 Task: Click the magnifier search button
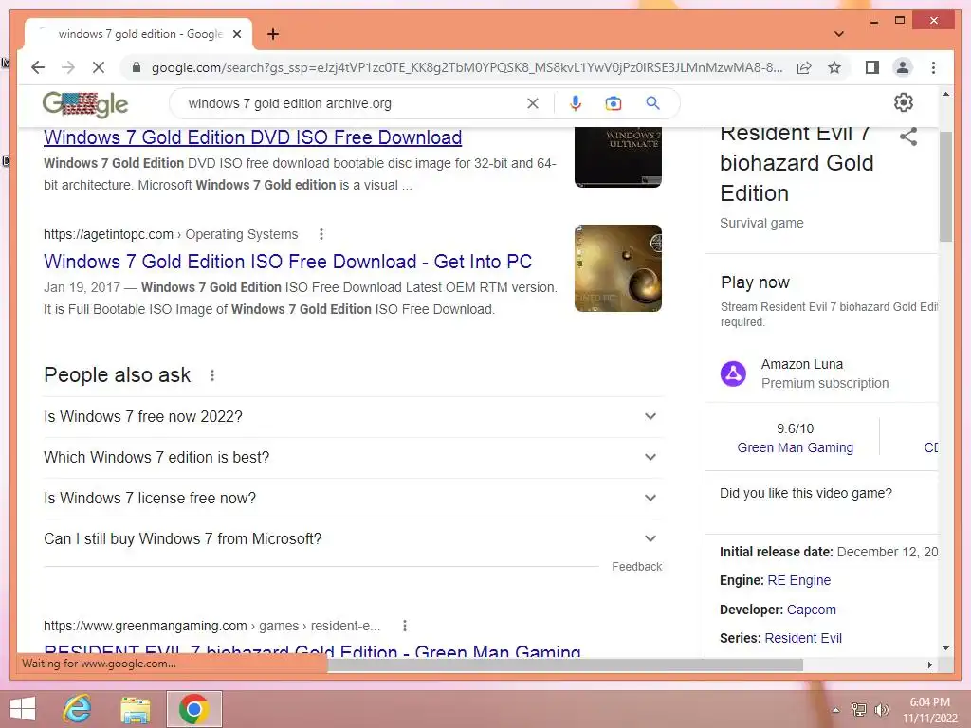[652, 103]
